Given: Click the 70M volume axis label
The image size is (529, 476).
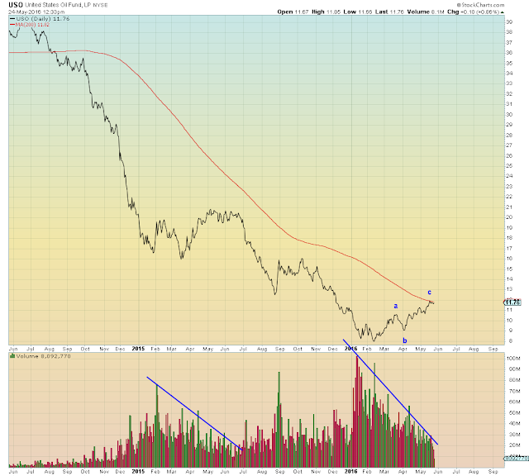Looking at the screenshot, I should pyautogui.click(x=514, y=392).
